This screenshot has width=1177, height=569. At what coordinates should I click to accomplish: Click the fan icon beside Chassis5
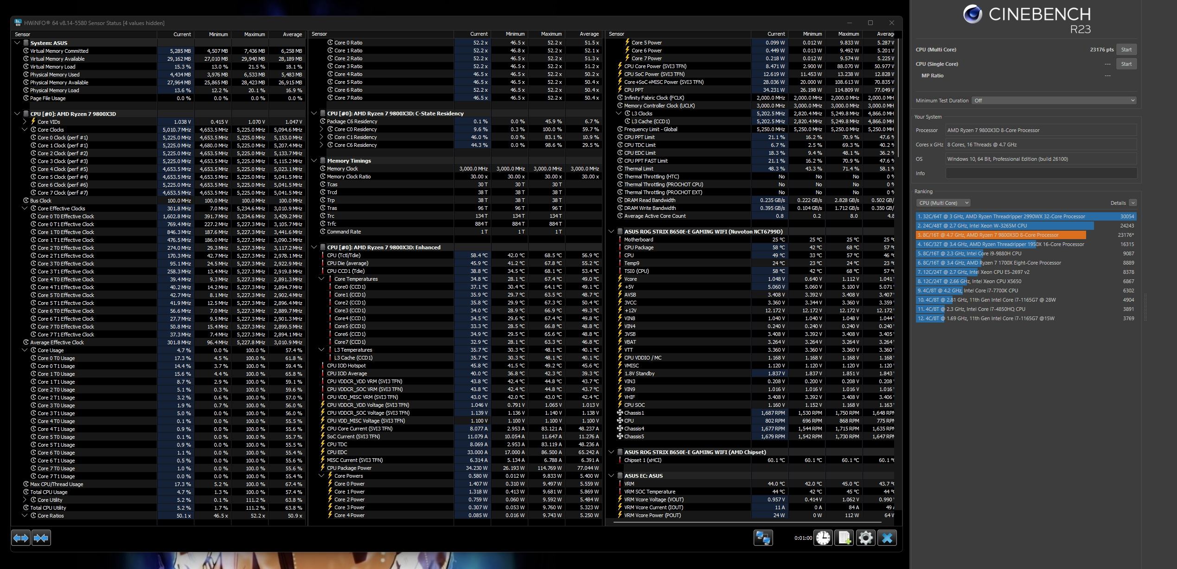tap(620, 436)
